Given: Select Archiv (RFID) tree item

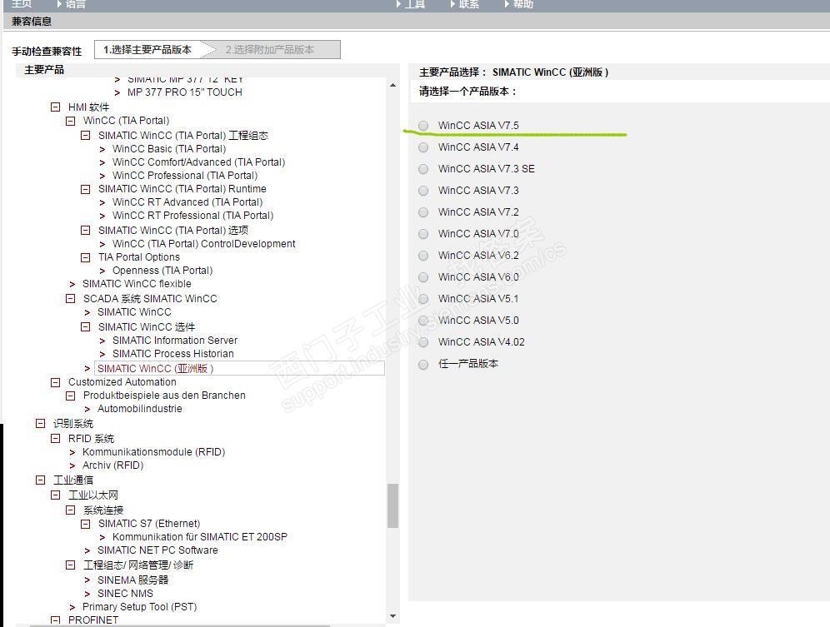Looking at the screenshot, I should [112, 465].
